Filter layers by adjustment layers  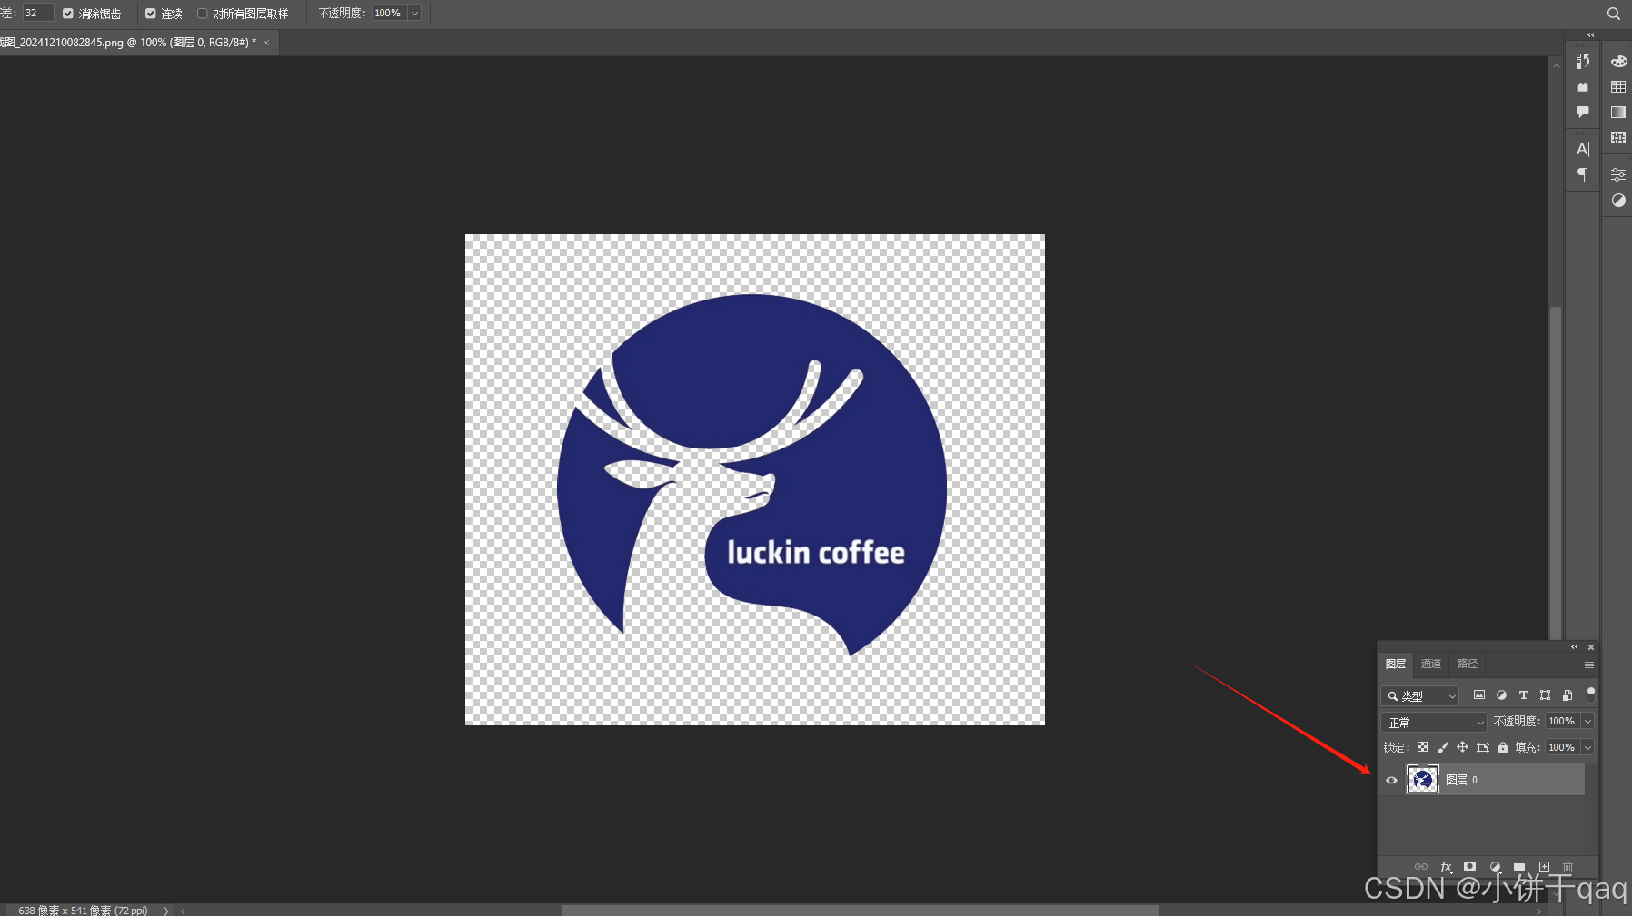click(x=1501, y=695)
